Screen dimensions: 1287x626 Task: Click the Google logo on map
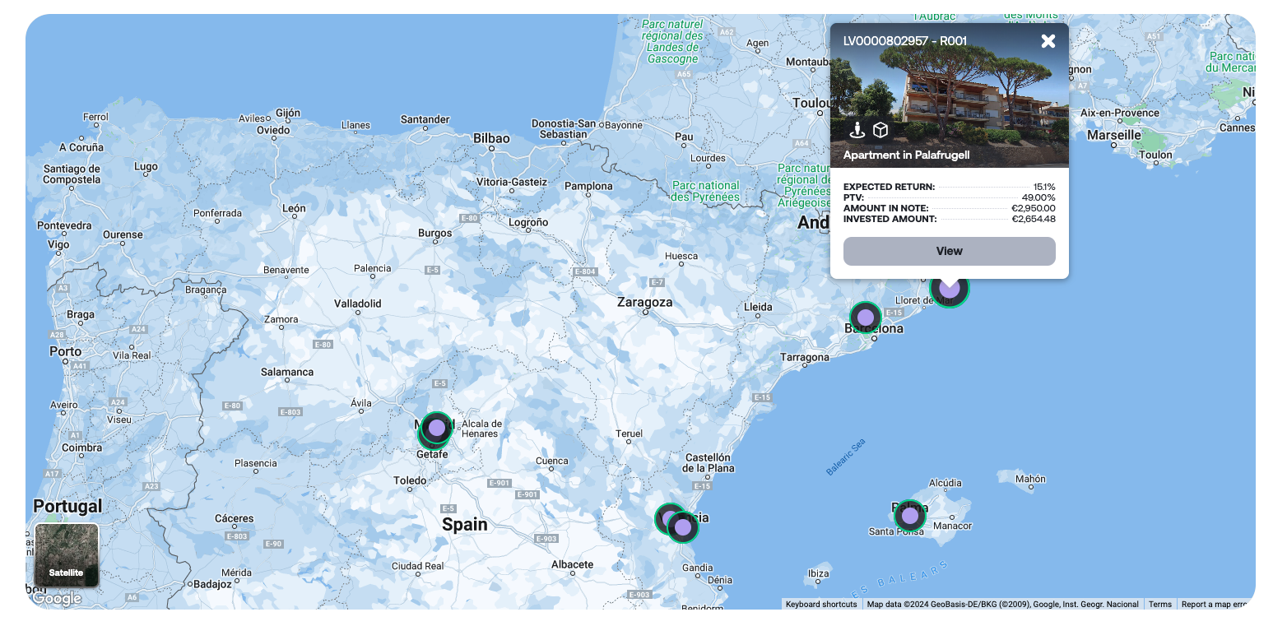point(57,599)
